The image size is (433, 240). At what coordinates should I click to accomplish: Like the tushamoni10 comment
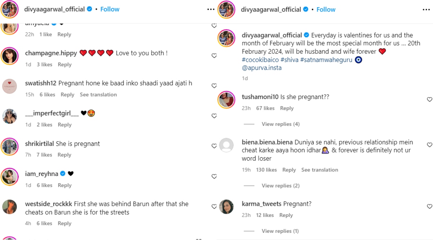coord(429,100)
